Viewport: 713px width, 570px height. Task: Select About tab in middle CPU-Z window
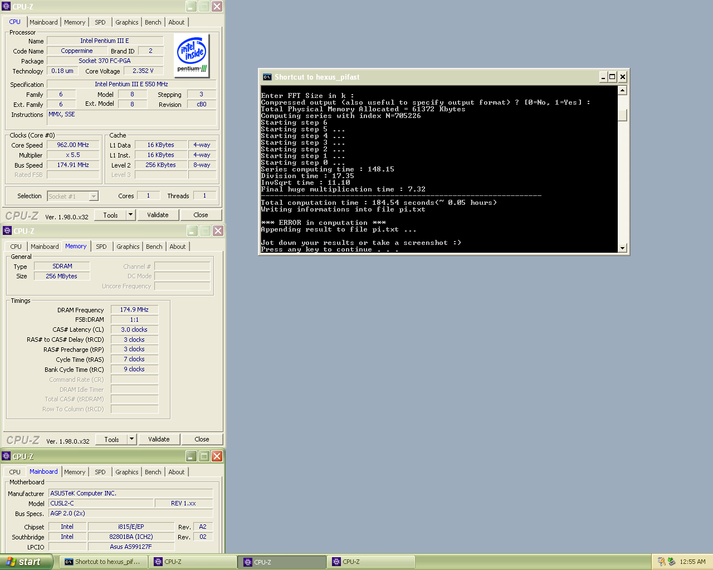(x=178, y=247)
